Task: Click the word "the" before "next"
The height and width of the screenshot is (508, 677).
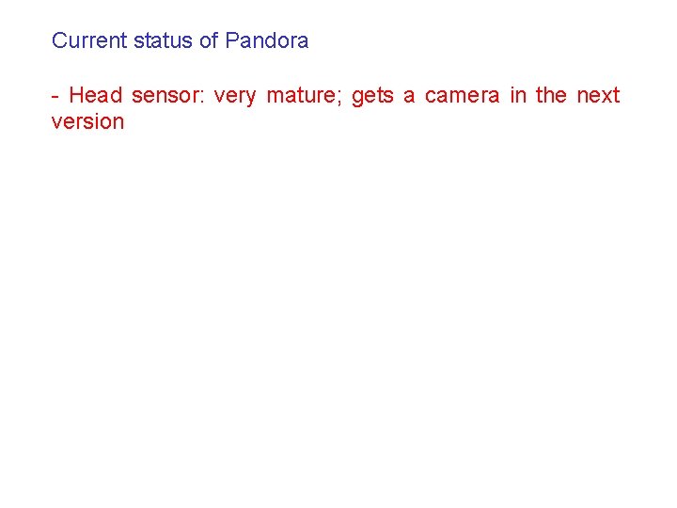Action: click(x=551, y=96)
